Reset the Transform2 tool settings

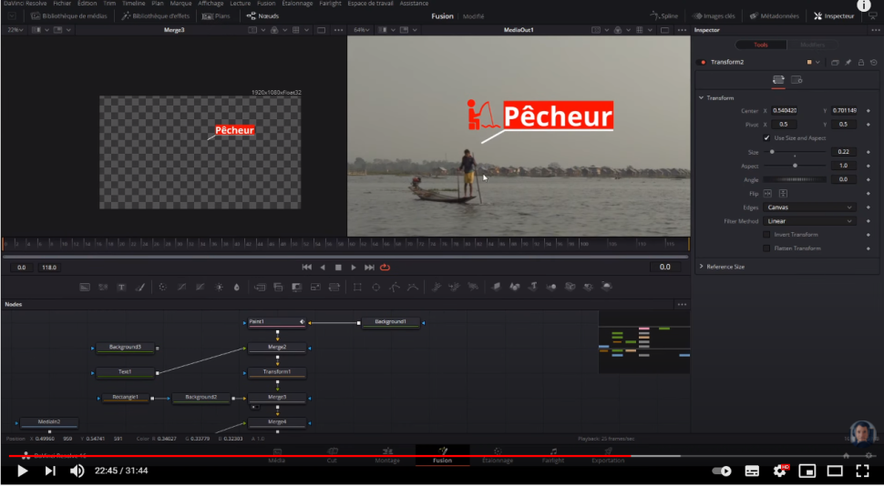(x=873, y=62)
